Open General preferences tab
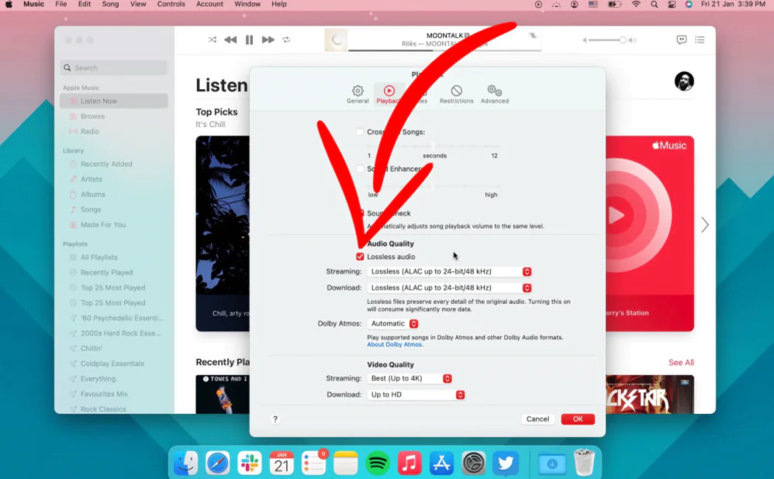Screen dimensions: 774x479 click(x=358, y=95)
